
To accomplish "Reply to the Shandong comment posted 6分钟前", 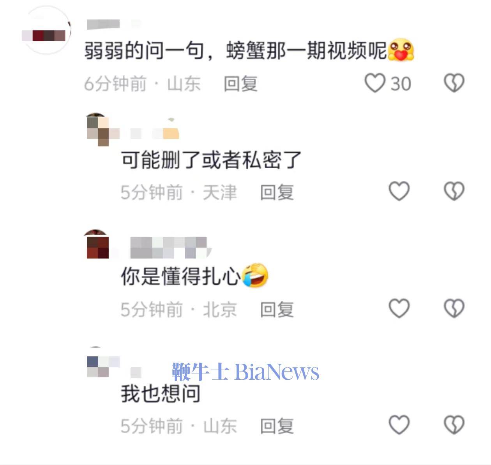I will pyautogui.click(x=240, y=84).
